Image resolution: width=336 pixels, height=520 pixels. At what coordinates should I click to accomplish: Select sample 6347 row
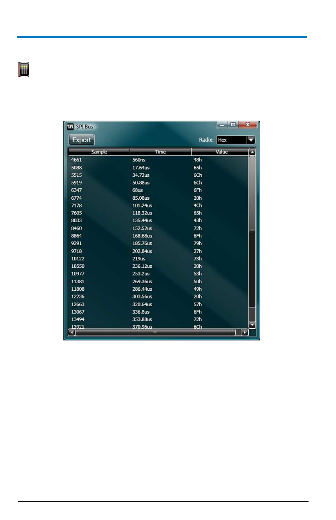(158, 190)
